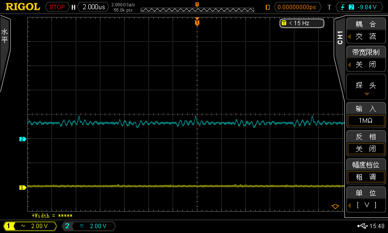Click the USB connection icon

point(362,226)
